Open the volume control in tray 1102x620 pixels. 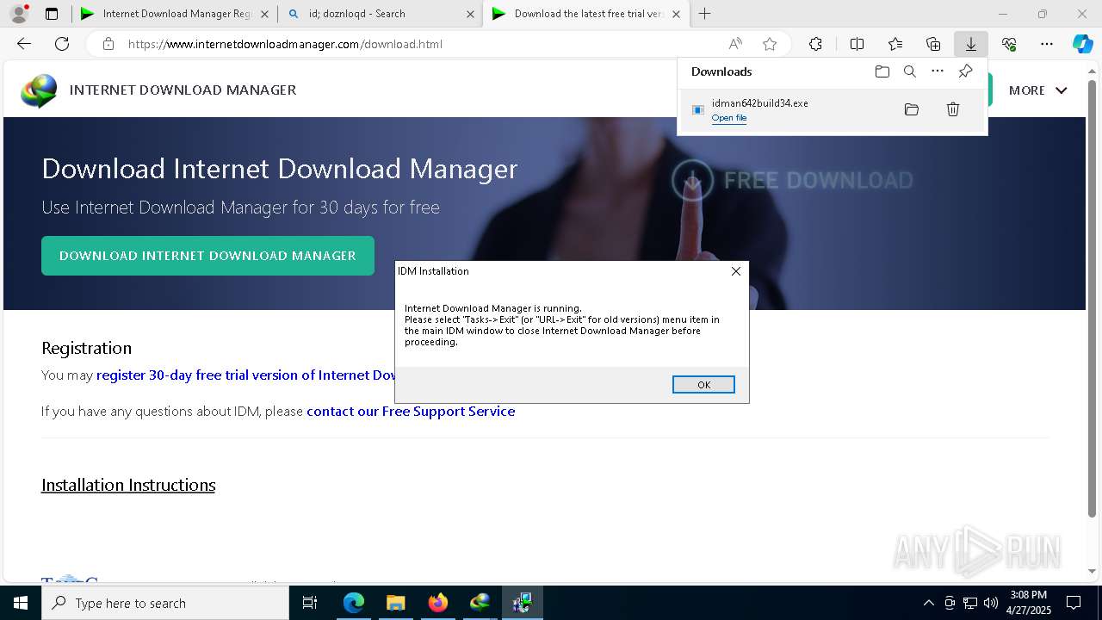tap(990, 603)
